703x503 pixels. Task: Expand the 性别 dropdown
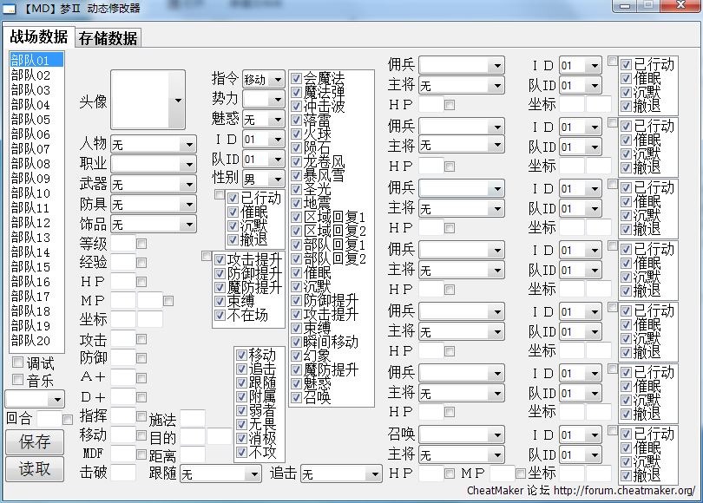[x=277, y=180]
